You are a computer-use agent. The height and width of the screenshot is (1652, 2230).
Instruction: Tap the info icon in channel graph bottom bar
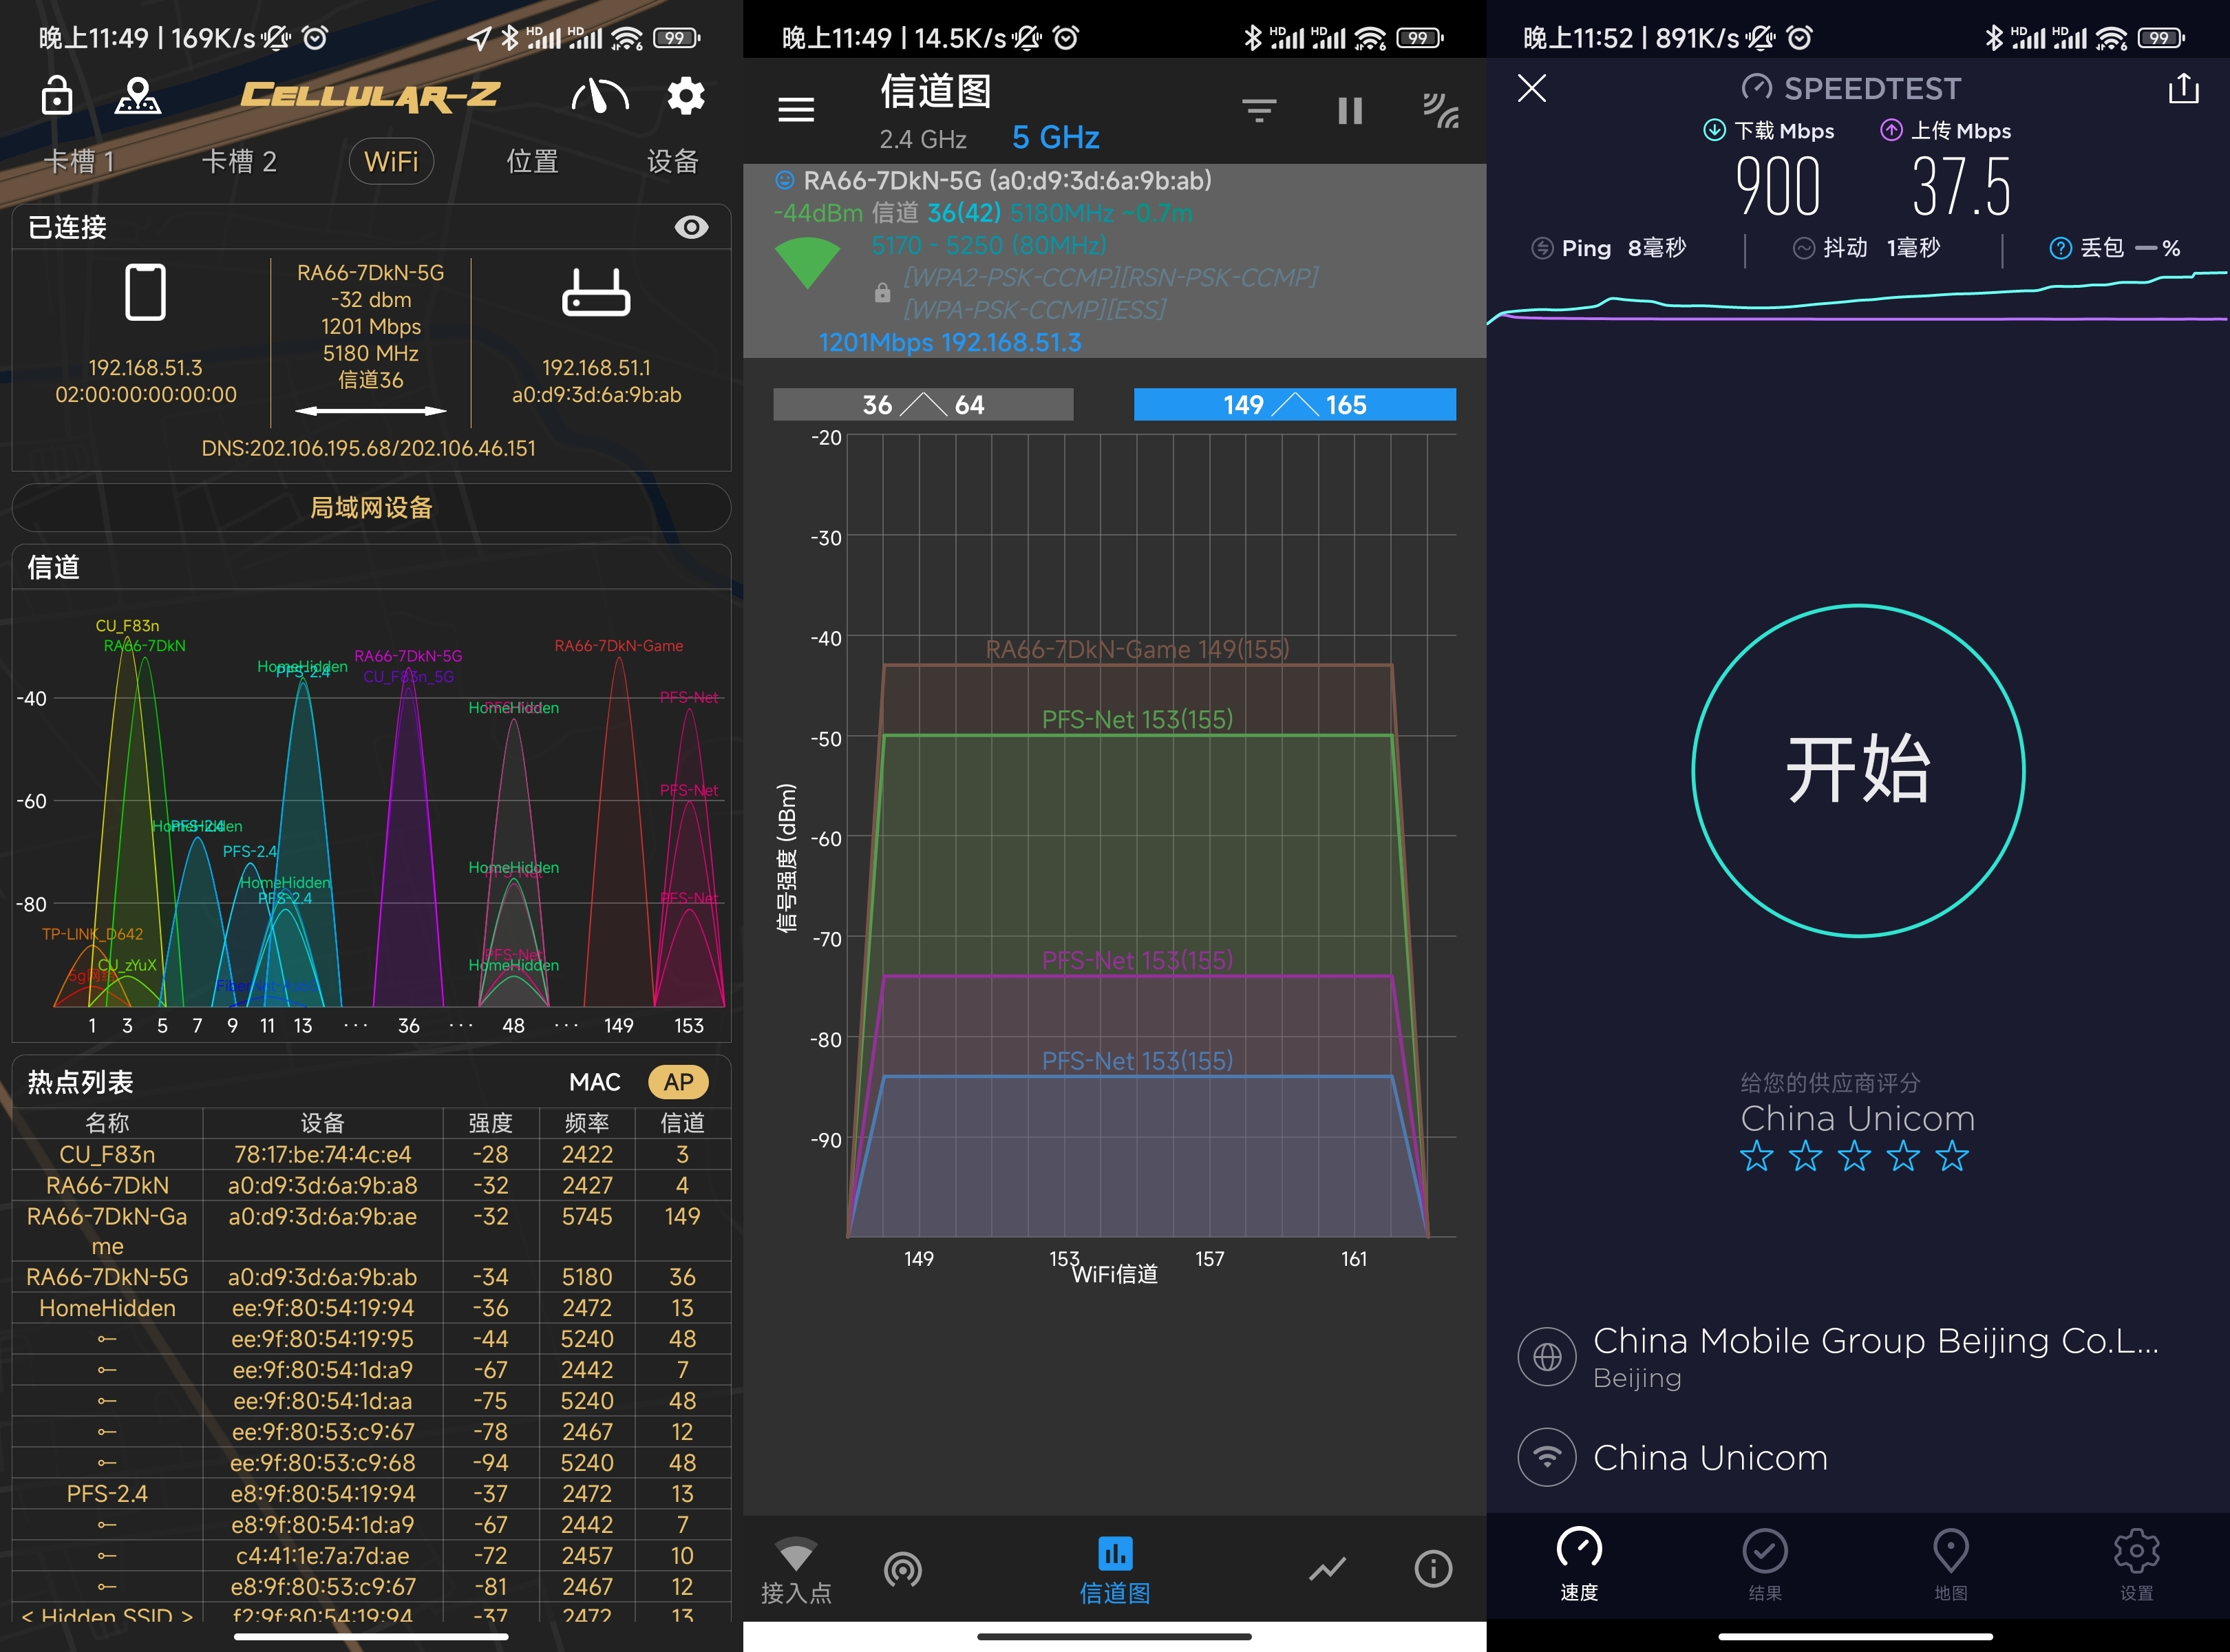click(x=1433, y=1568)
